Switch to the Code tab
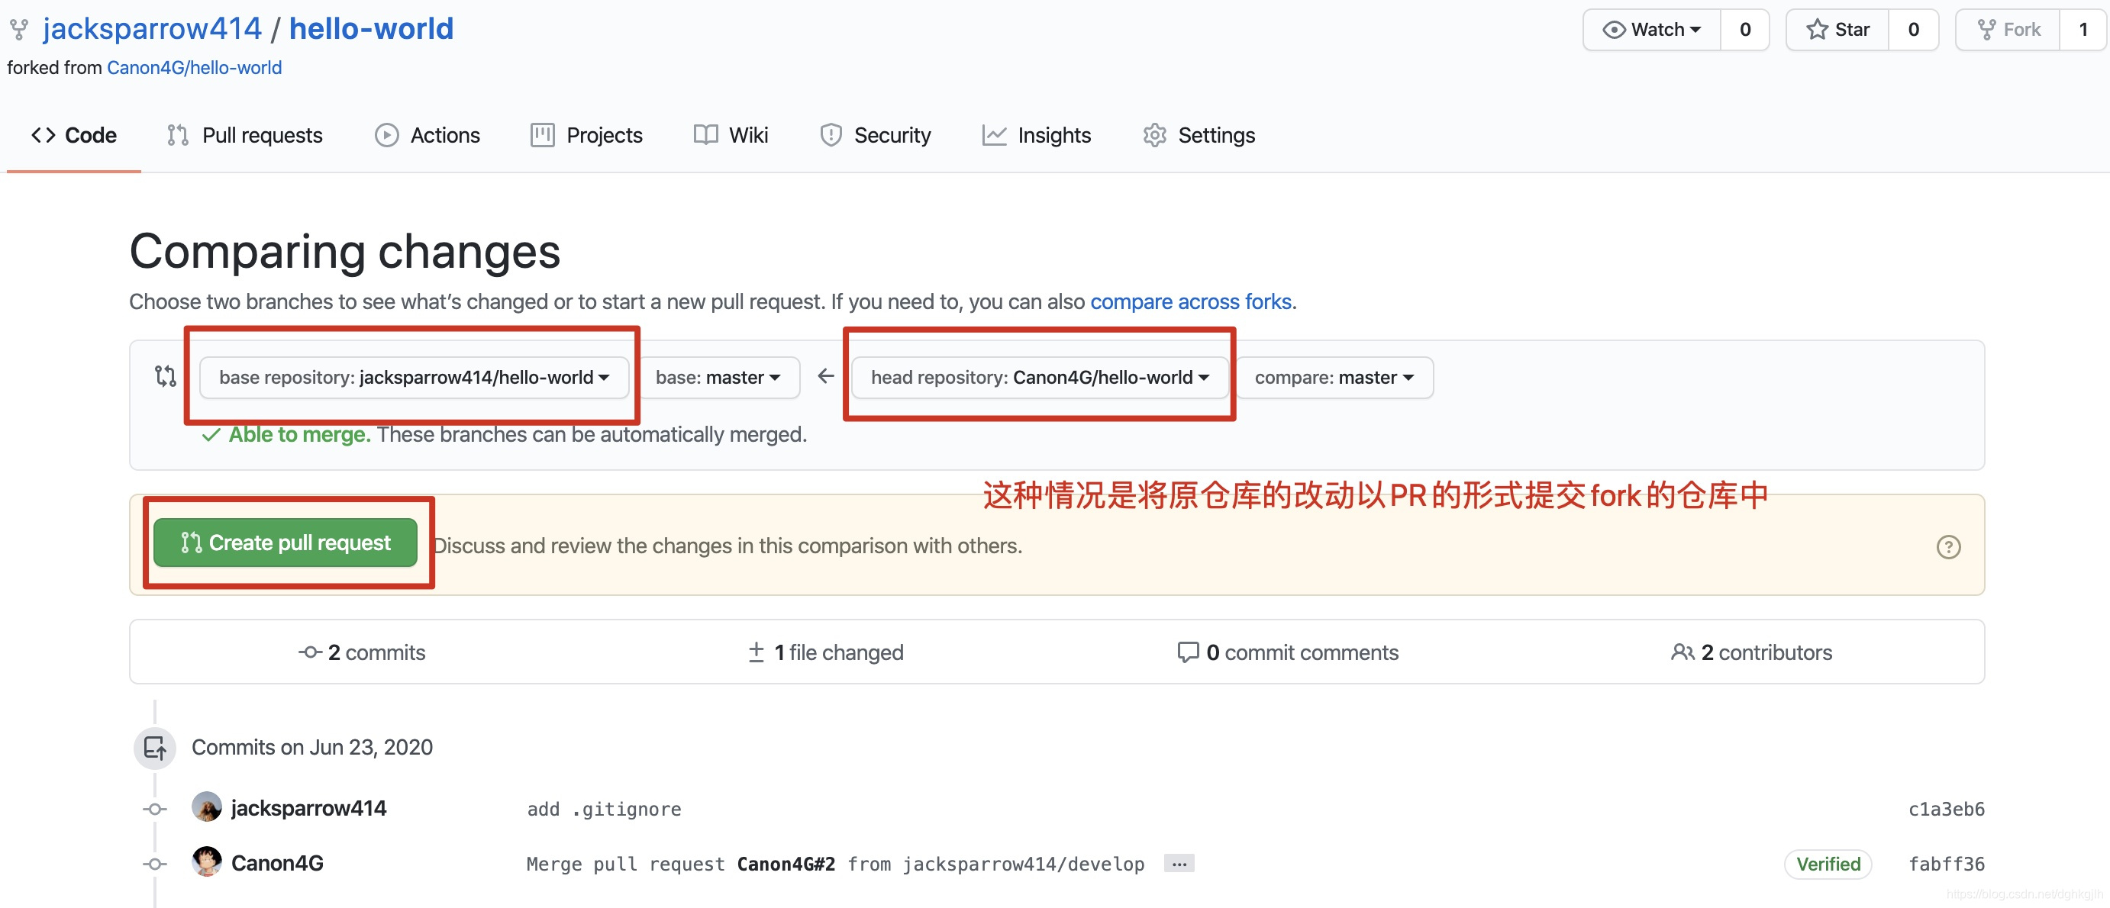The height and width of the screenshot is (908, 2110). tap(74, 135)
